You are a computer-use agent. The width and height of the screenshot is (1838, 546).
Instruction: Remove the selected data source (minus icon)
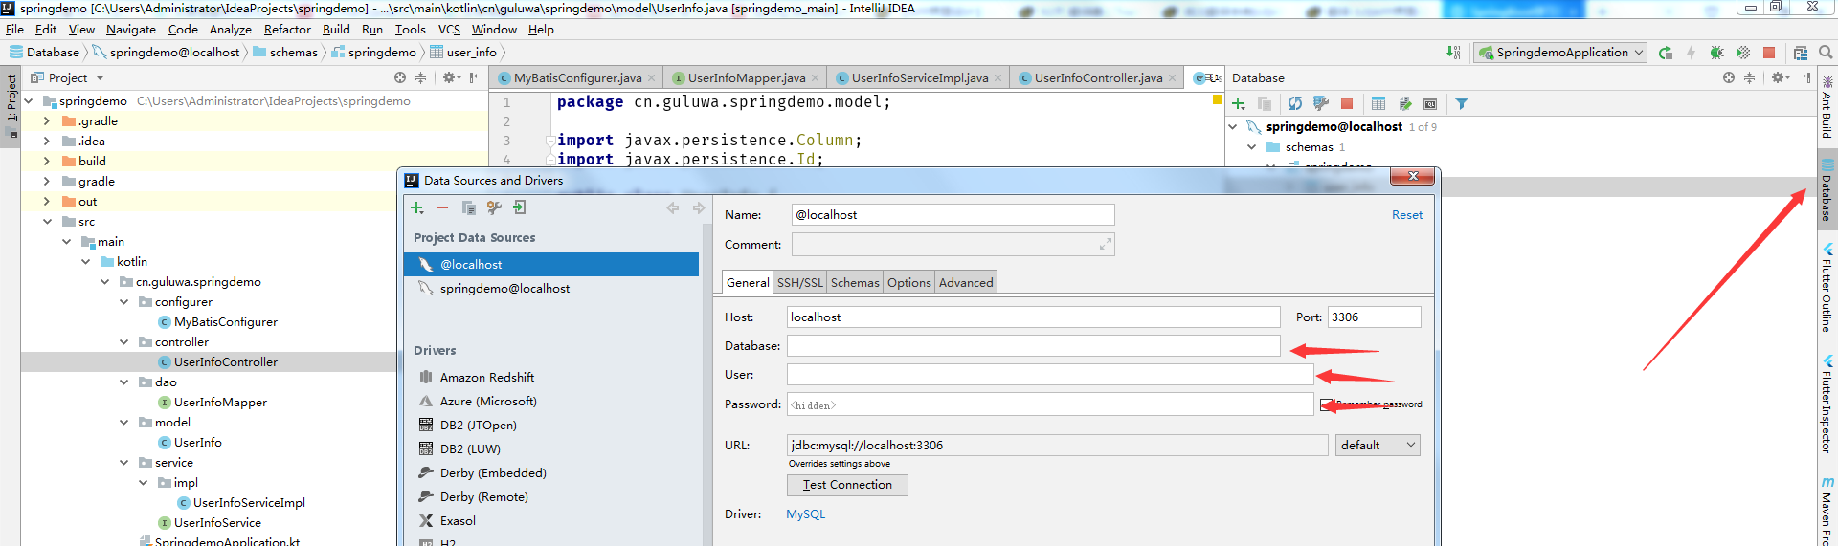[x=442, y=207]
